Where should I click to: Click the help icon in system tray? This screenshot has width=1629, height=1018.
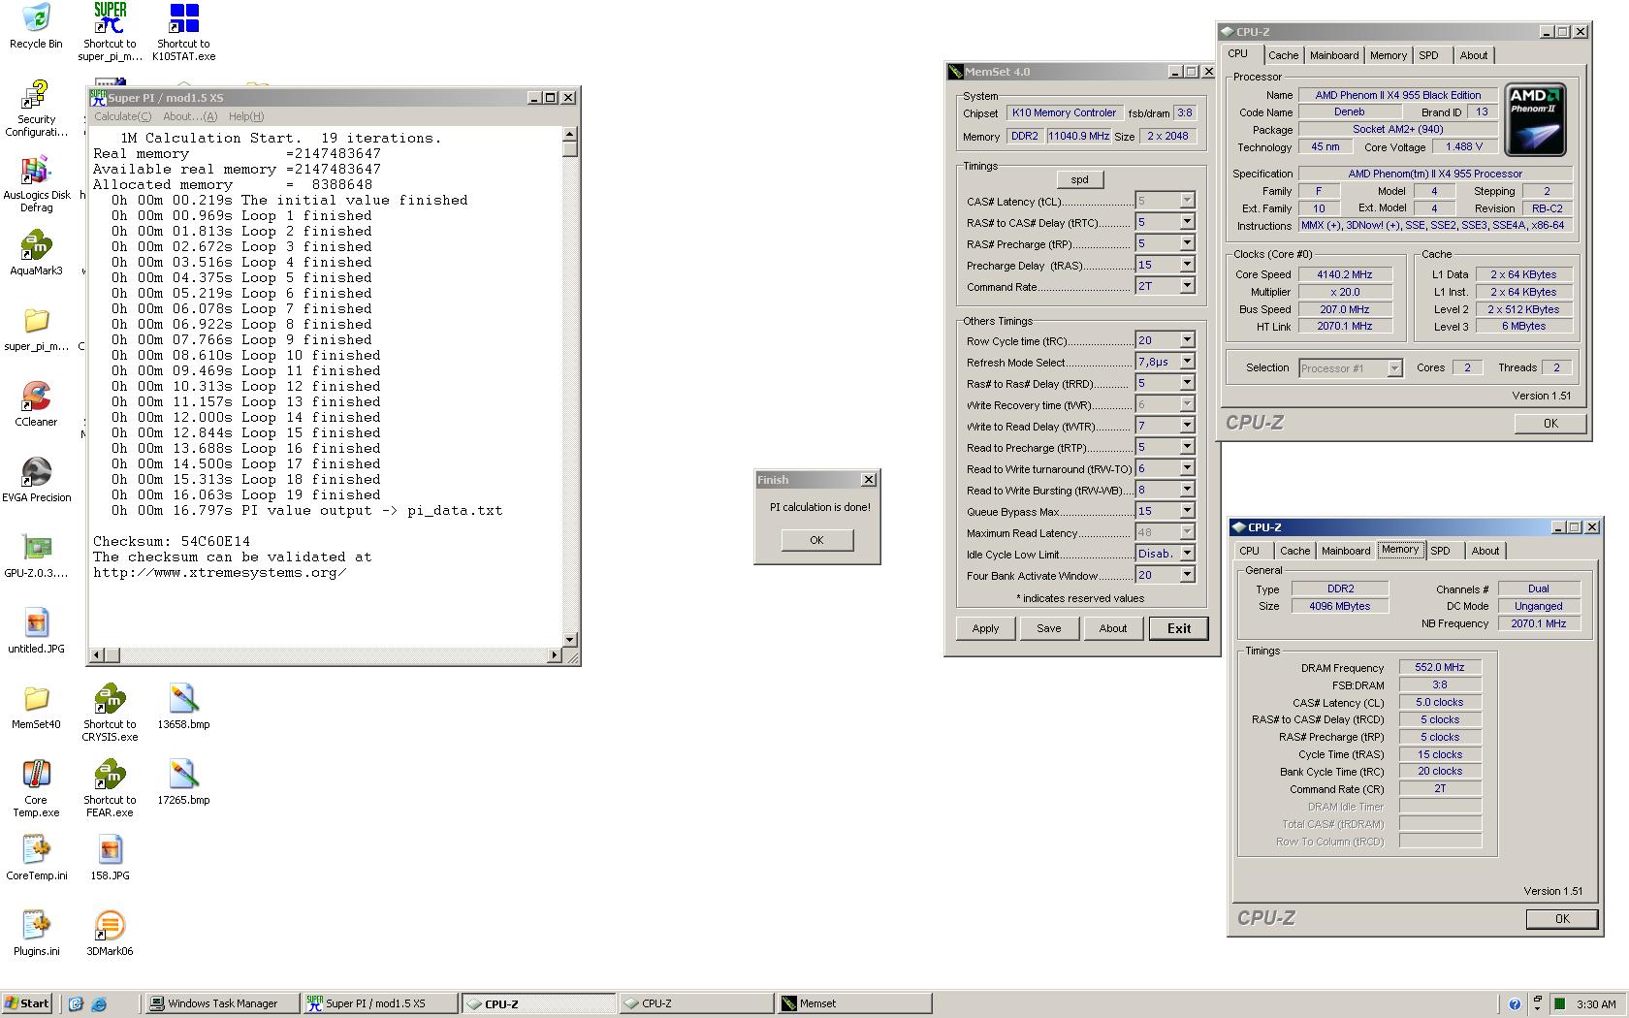[1515, 1004]
